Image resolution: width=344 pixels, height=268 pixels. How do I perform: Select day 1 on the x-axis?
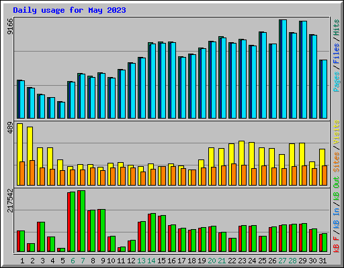click(22, 261)
